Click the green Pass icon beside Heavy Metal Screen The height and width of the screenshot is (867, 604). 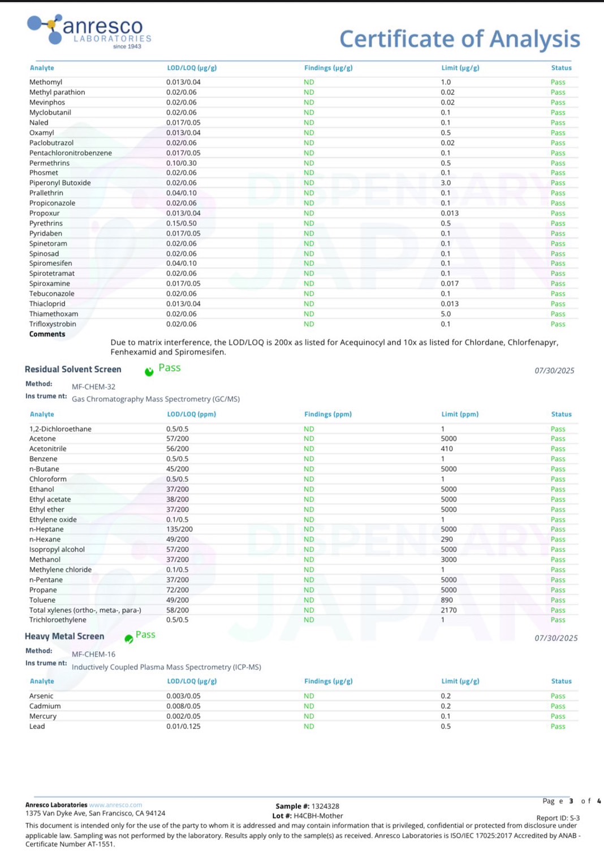pyautogui.click(x=129, y=639)
